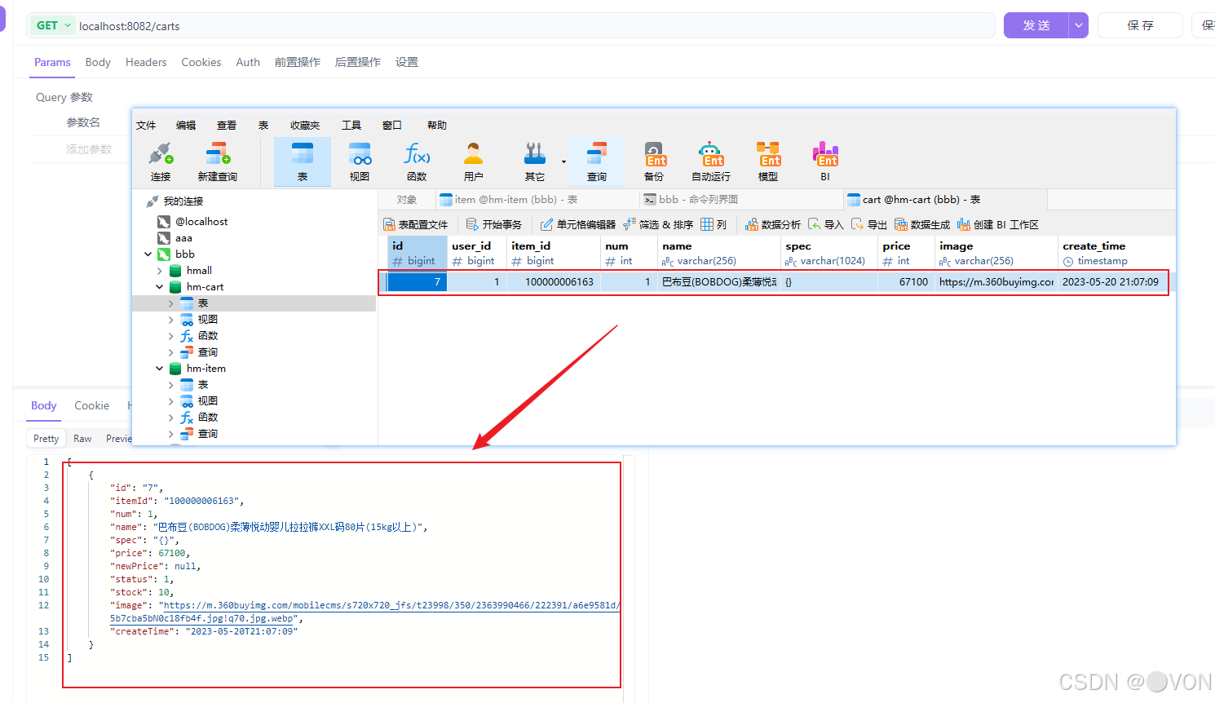The height and width of the screenshot is (703, 1215).
Task: Expand 函数 under hm-cart
Action: click(170, 336)
